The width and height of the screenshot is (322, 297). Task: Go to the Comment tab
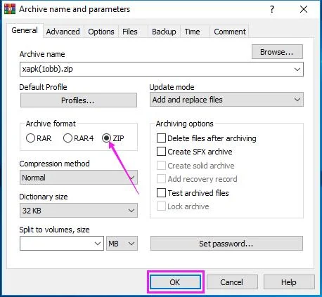230,32
